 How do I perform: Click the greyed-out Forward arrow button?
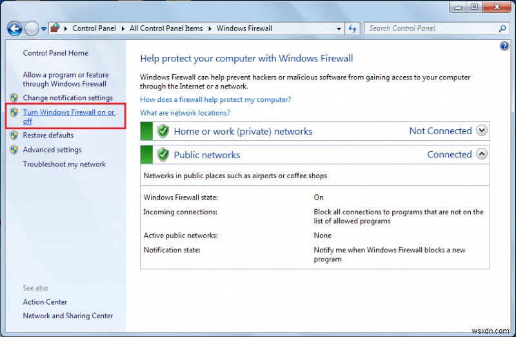tap(32, 28)
